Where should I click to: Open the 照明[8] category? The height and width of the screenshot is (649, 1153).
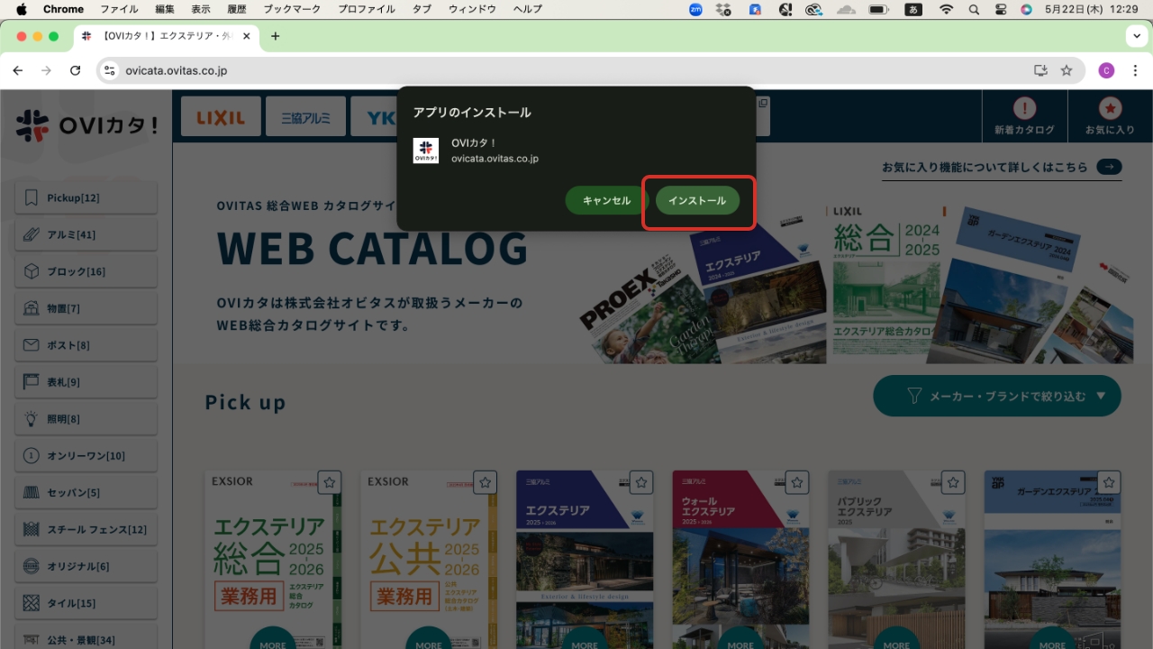click(x=86, y=419)
